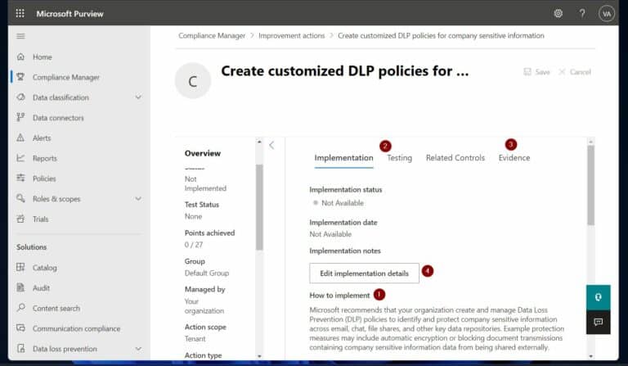This screenshot has height=366, width=628.
Task: Click the details pane scrollbar thumb
Action: (590, 185)
